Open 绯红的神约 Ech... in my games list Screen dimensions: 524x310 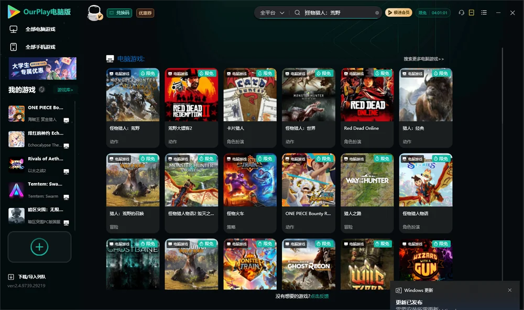click(x=40, y=139)
